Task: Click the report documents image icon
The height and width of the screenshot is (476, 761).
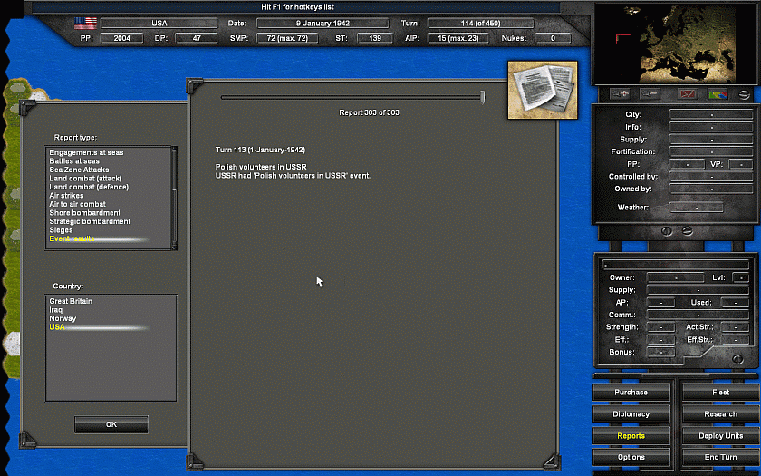Action: coord(543,90)
